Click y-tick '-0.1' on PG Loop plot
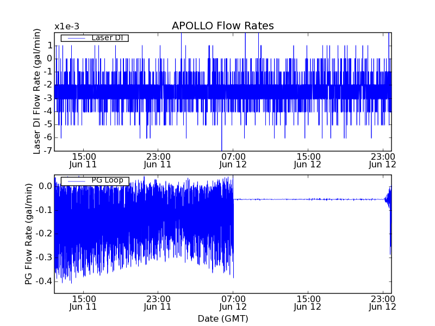Screen dimensions: 435x326 43,210
